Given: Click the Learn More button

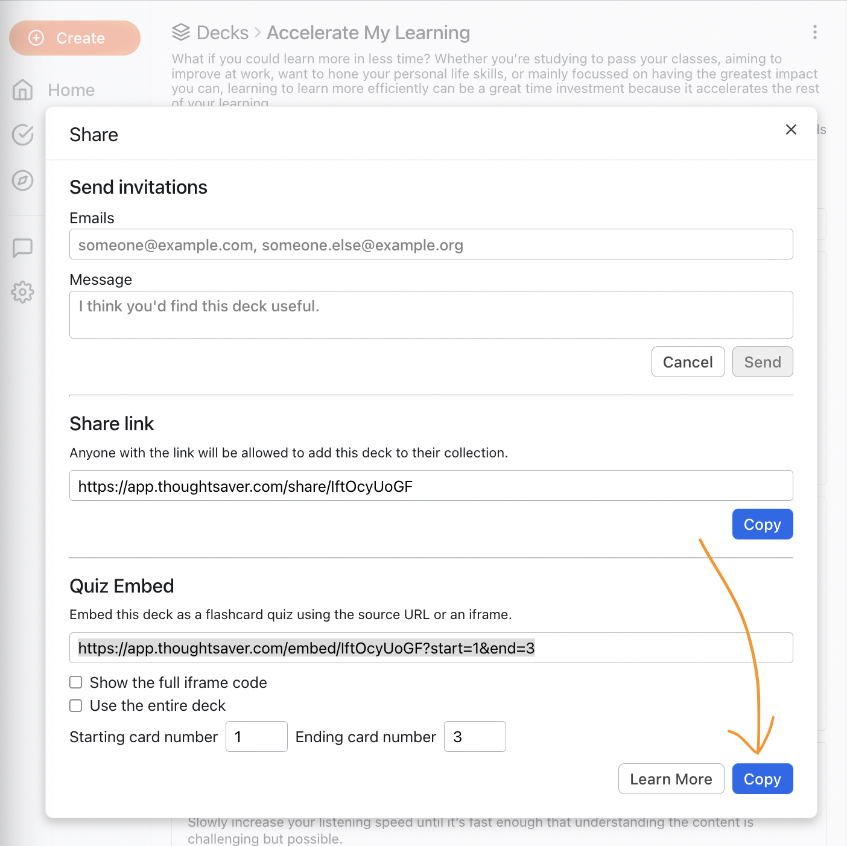Looking at the screenshot, I should click(x=671, y=779).
